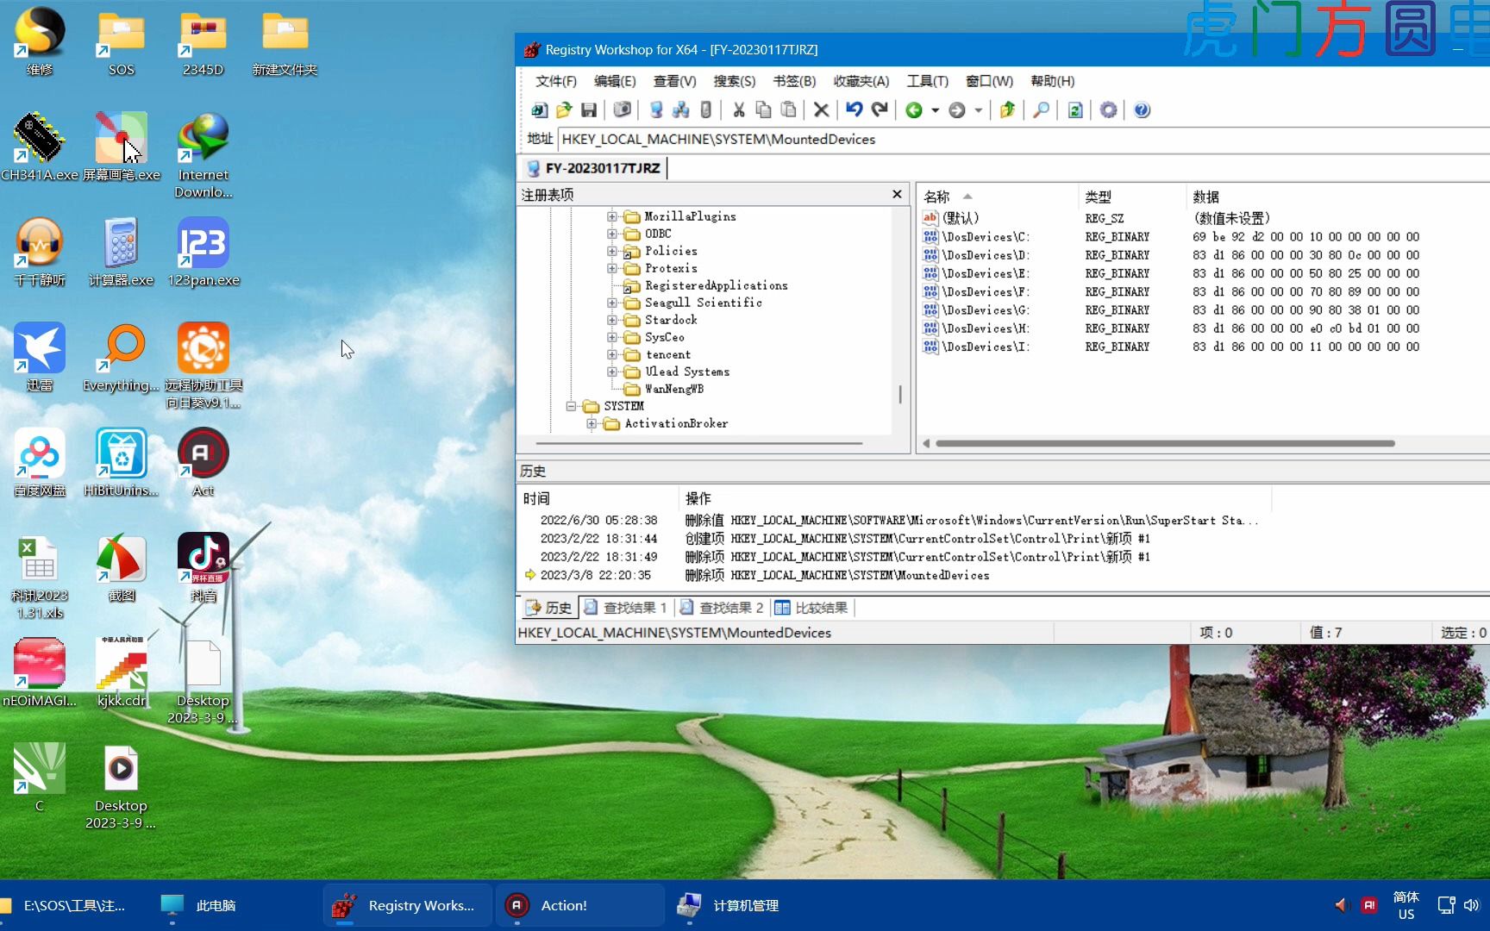
Task: Click the Redo arrow icon
Action: (880, 110)
